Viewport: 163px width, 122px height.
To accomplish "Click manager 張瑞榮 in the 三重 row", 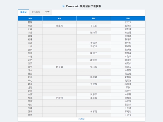I will click(94, 33).
